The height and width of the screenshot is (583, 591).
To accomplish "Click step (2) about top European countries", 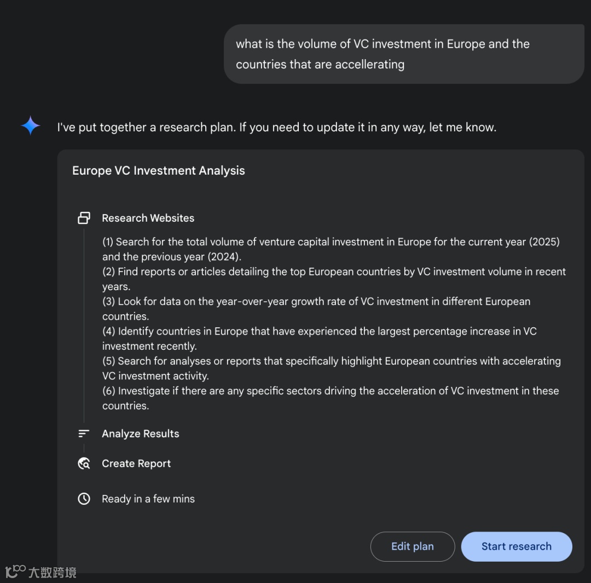I will (334, 279).
